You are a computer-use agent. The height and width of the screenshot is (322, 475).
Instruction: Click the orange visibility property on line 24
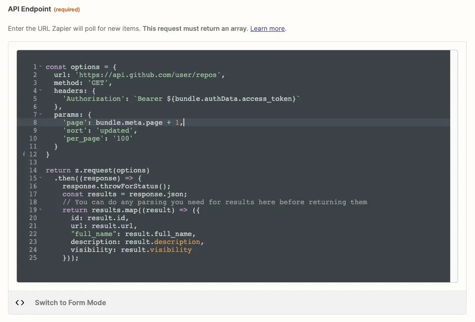(171, 250)
